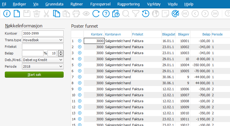Open the Hjelp menu
Screen dimensions: 230x126
pyautogui.click(x=189, y=4)
